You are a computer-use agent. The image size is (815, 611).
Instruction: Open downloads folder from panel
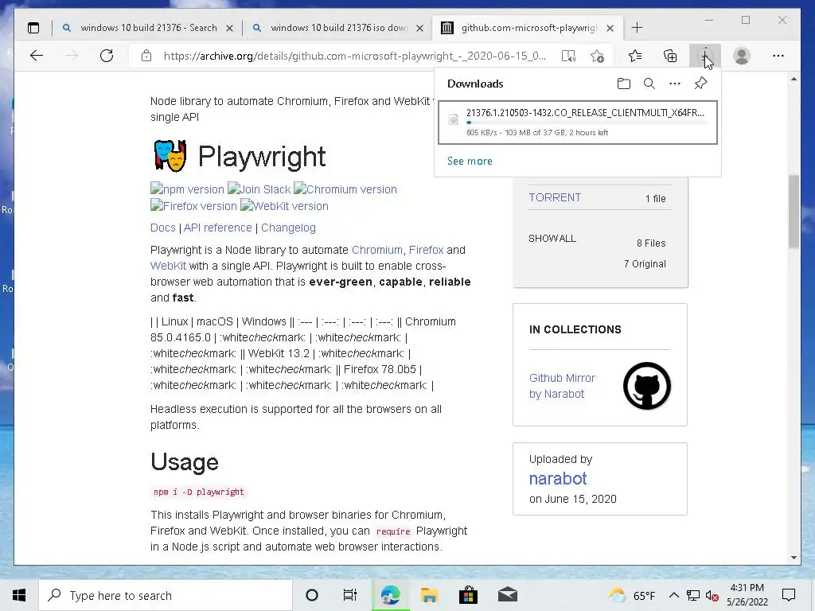pos(624,84)
